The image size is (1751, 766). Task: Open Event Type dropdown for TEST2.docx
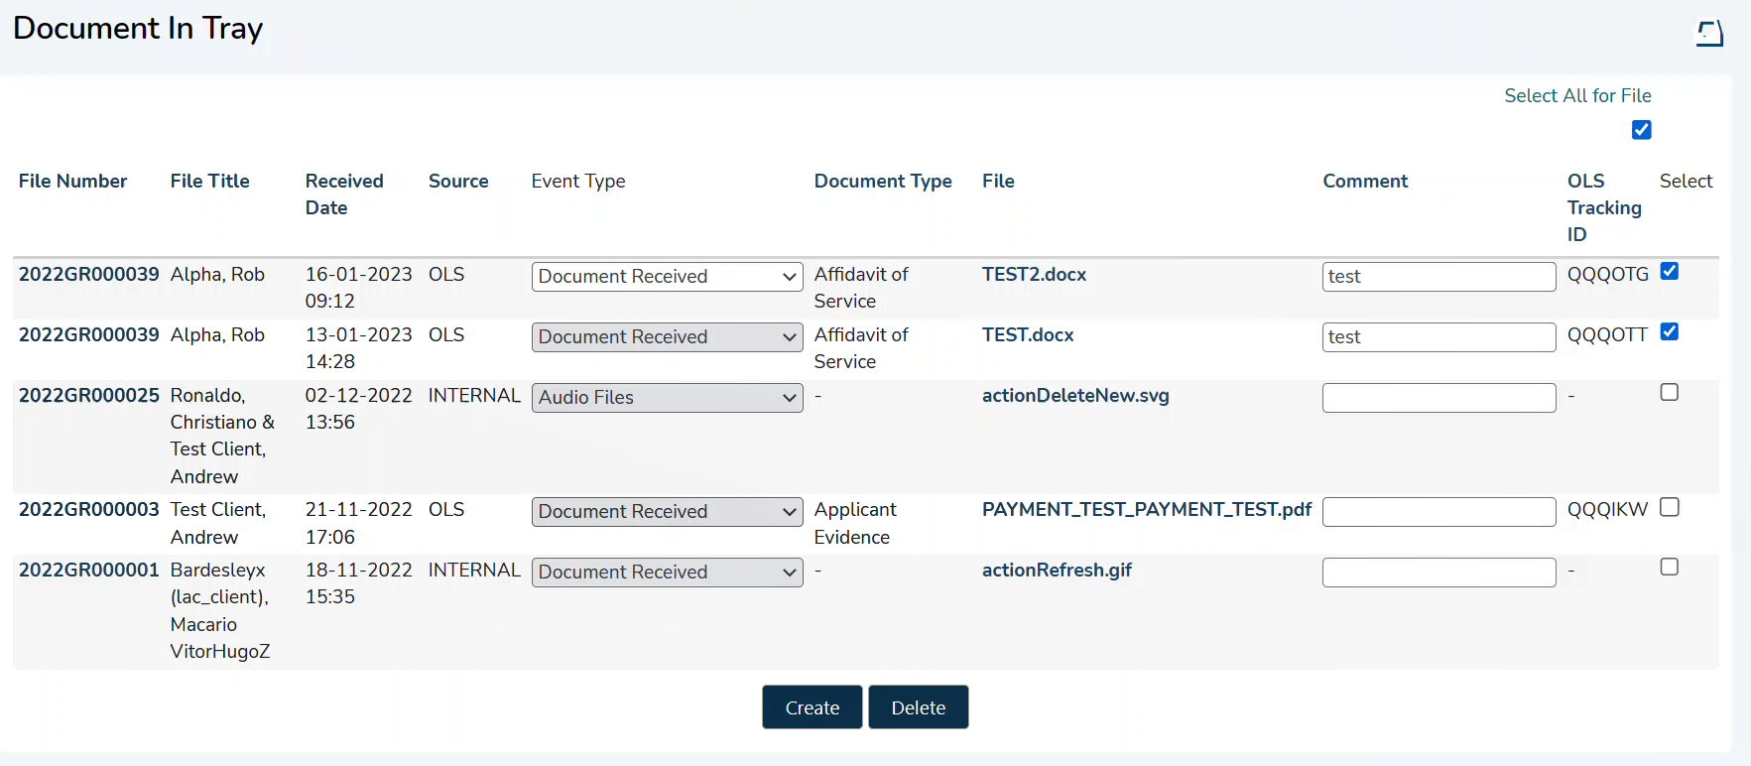tap(667, 277)
